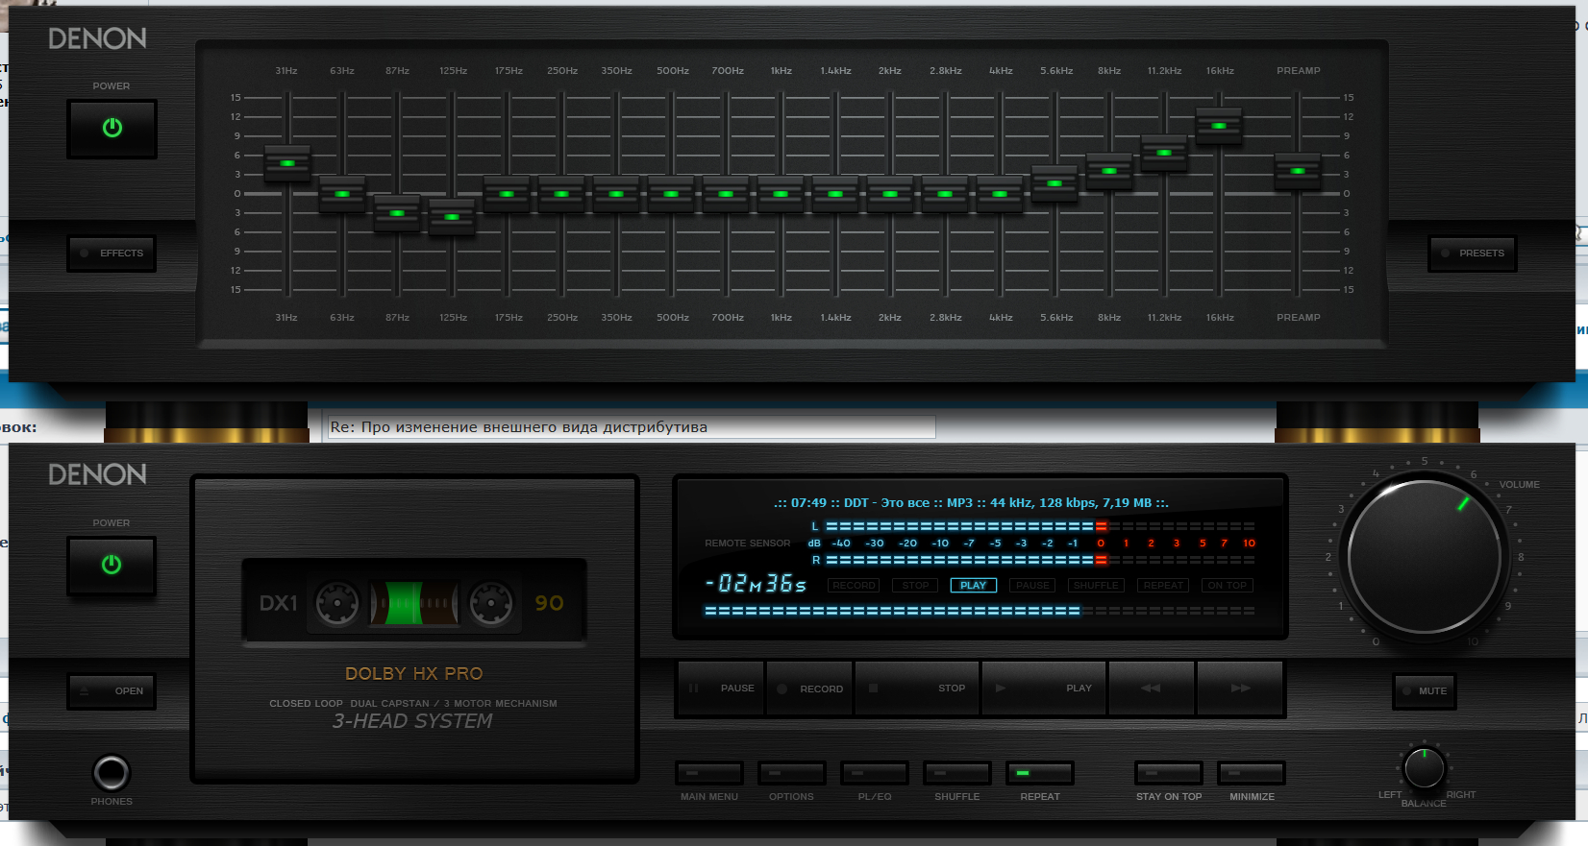Click the rewind double-arrow button
This screenshot has height=846, width=1588.
pos(1151,689)
